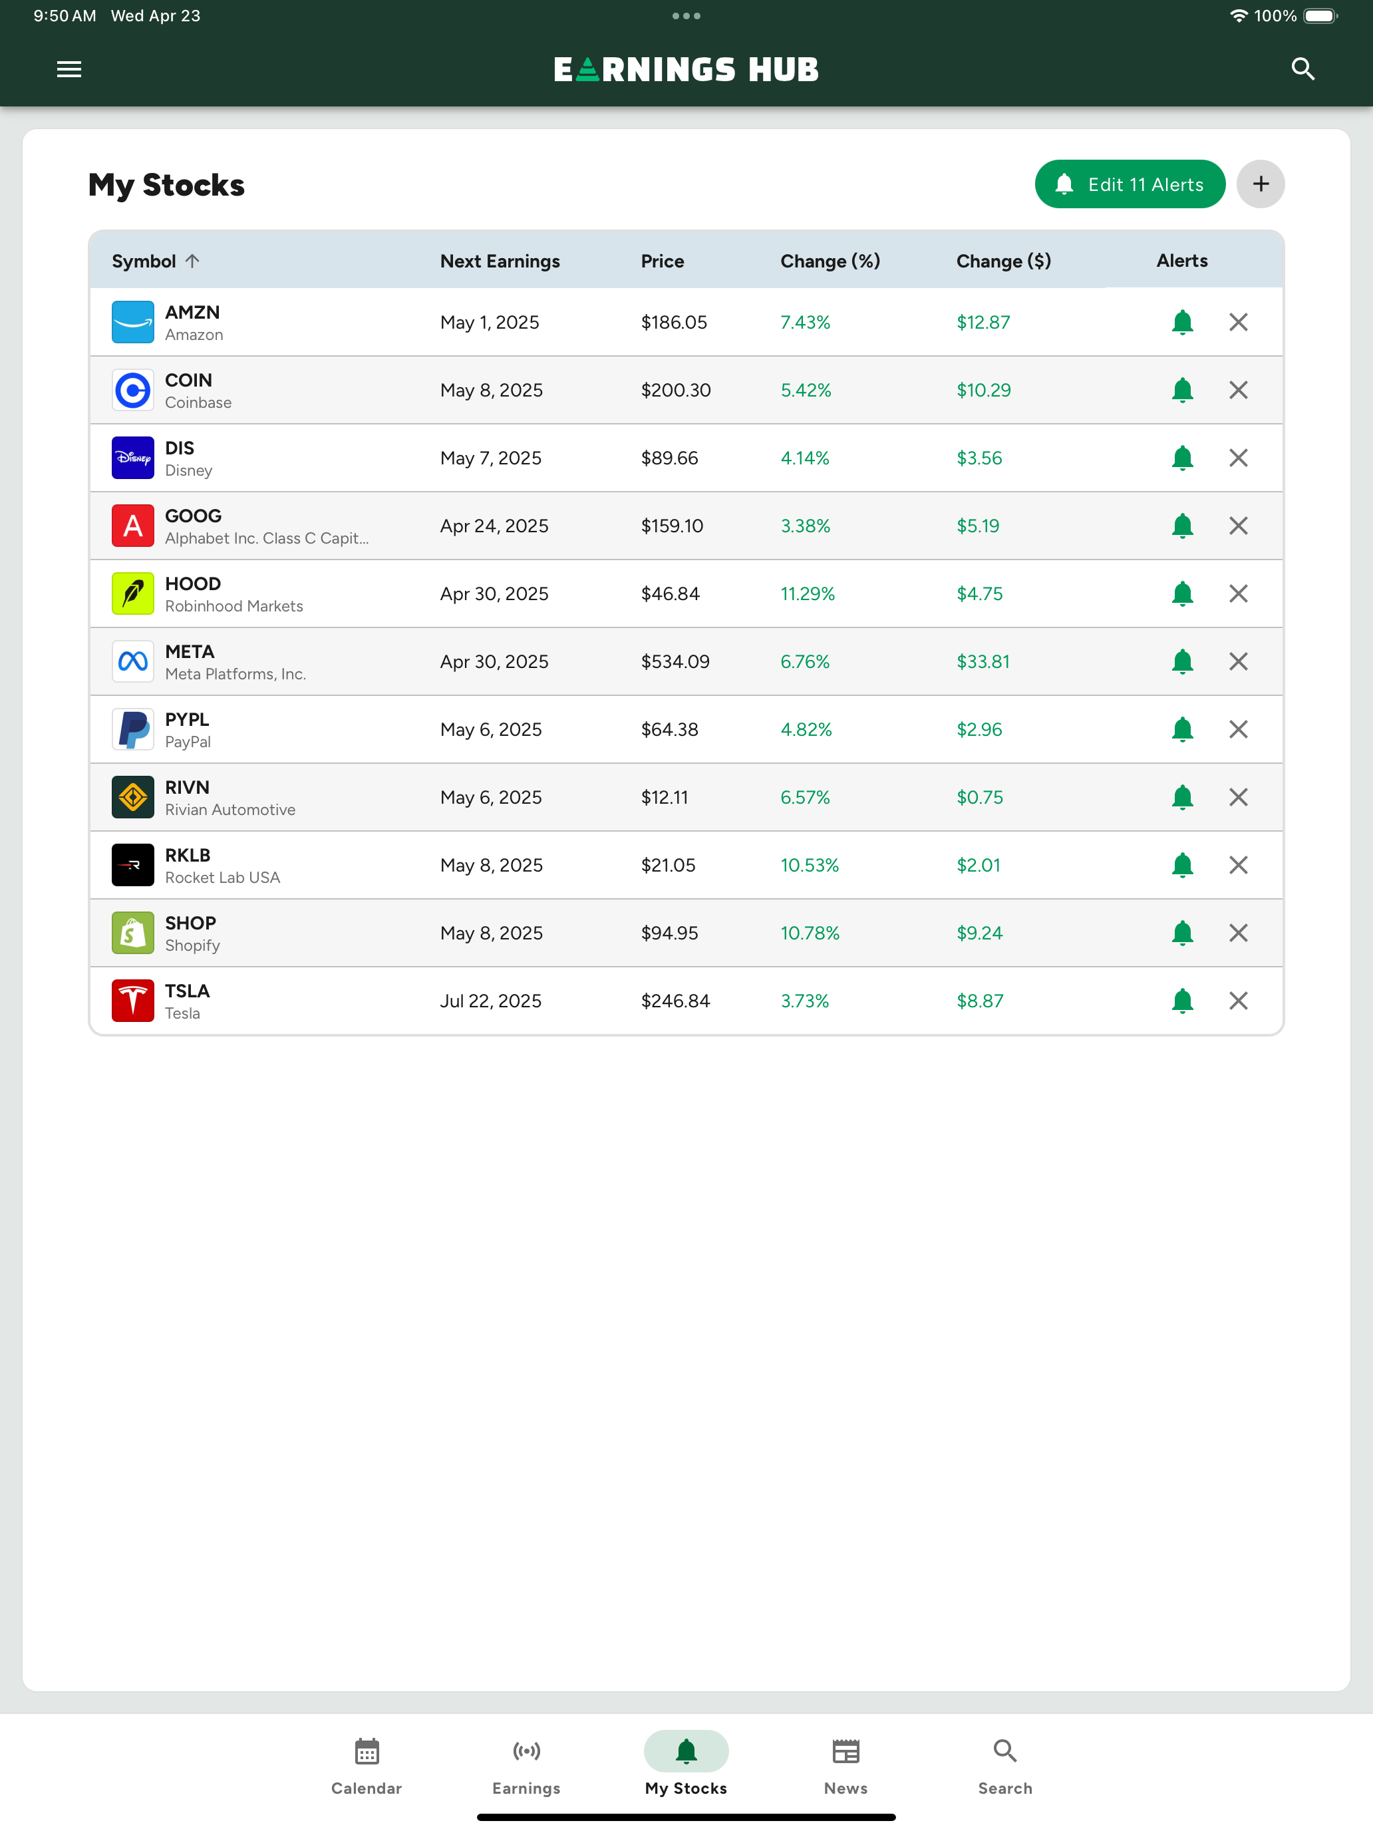This screenshot has height=1831, width=1373.
Task: Toggle the alert bell for META
Action: point(1182,661)
